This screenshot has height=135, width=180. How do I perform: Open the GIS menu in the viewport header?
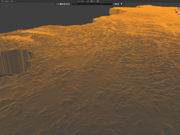point(12,1)
